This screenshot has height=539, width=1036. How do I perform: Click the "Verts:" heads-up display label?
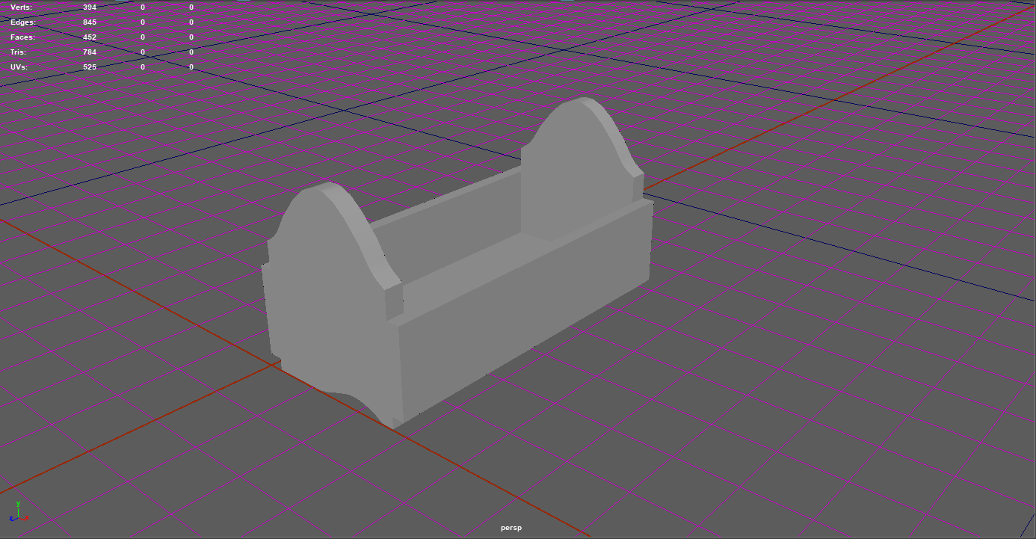pyautogui.click(x=21, y=7)
